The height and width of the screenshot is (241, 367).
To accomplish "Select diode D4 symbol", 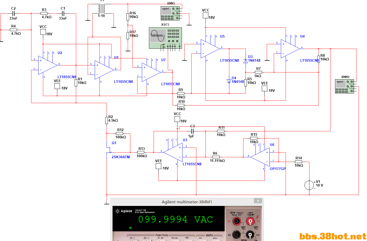I will pyautogui.click(x=229, y=81).
